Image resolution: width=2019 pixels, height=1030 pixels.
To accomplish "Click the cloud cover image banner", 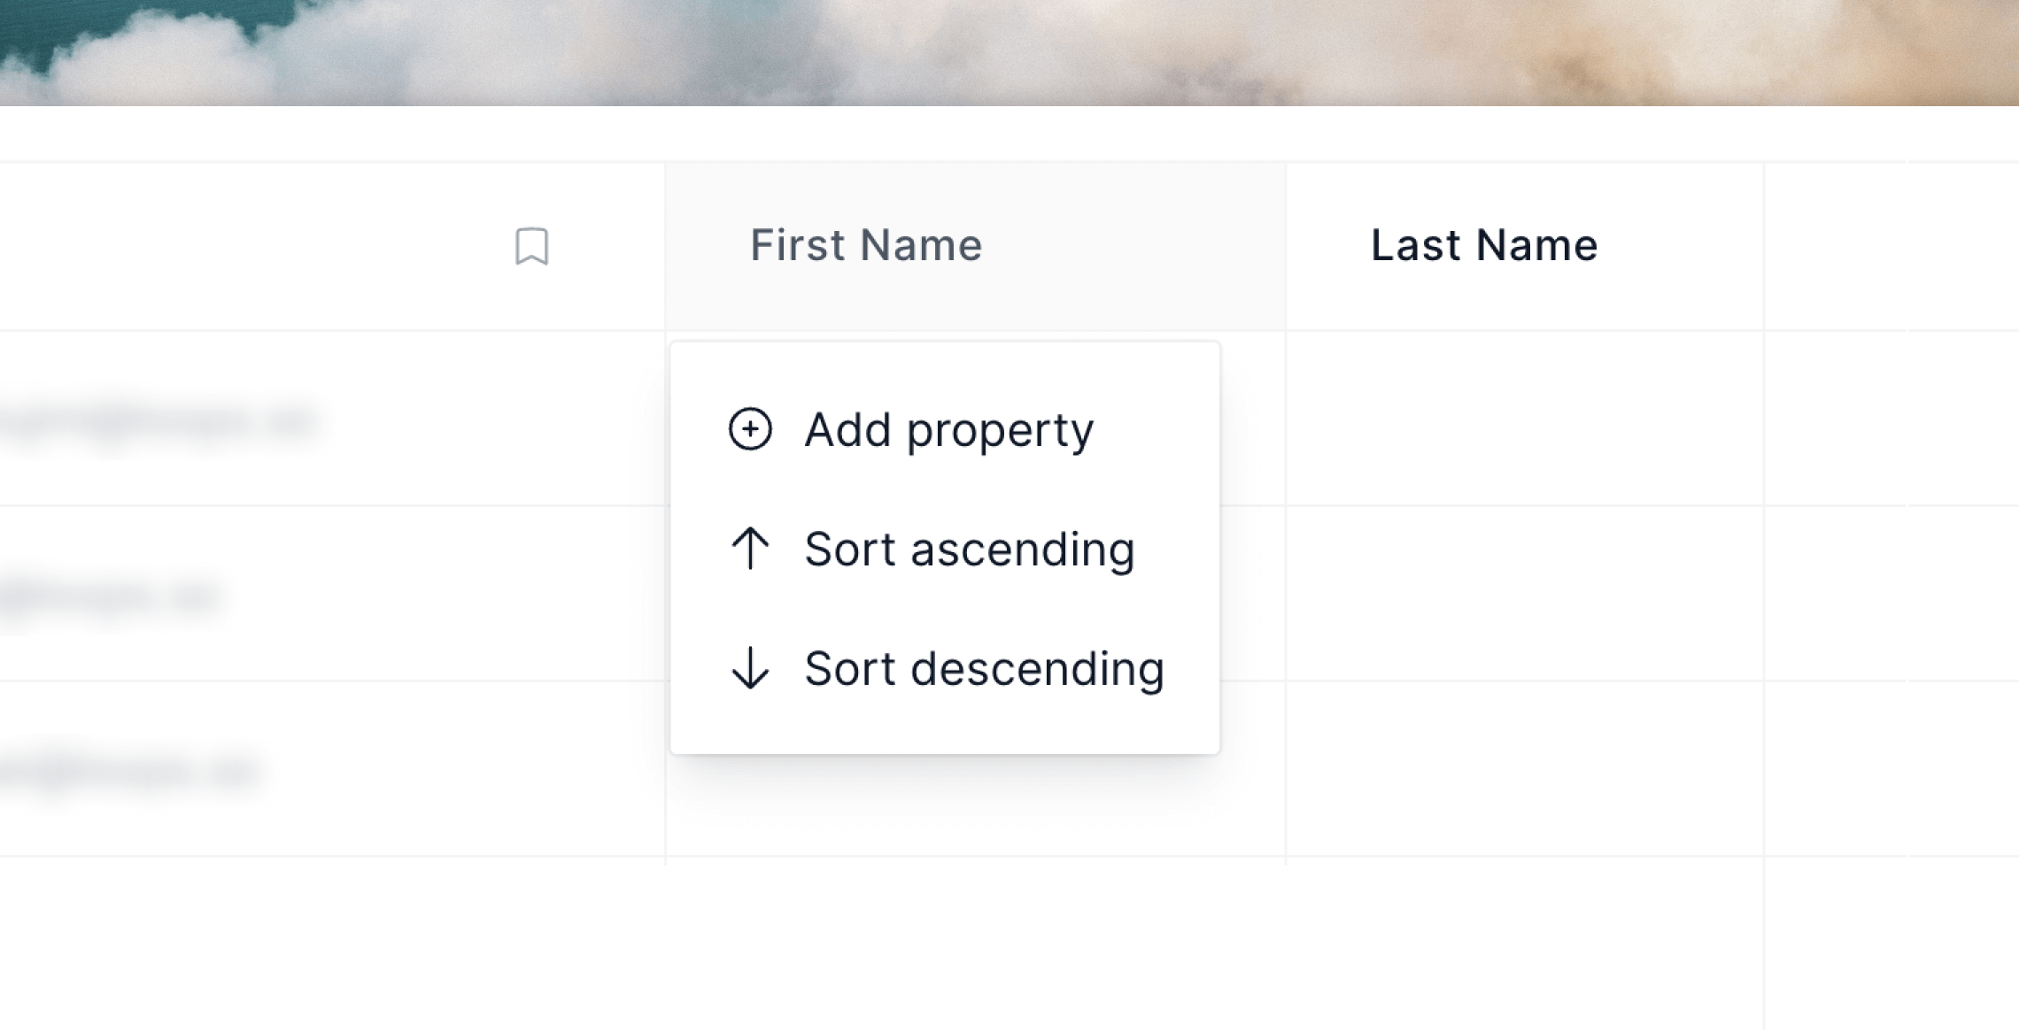I will point(1009,53).
